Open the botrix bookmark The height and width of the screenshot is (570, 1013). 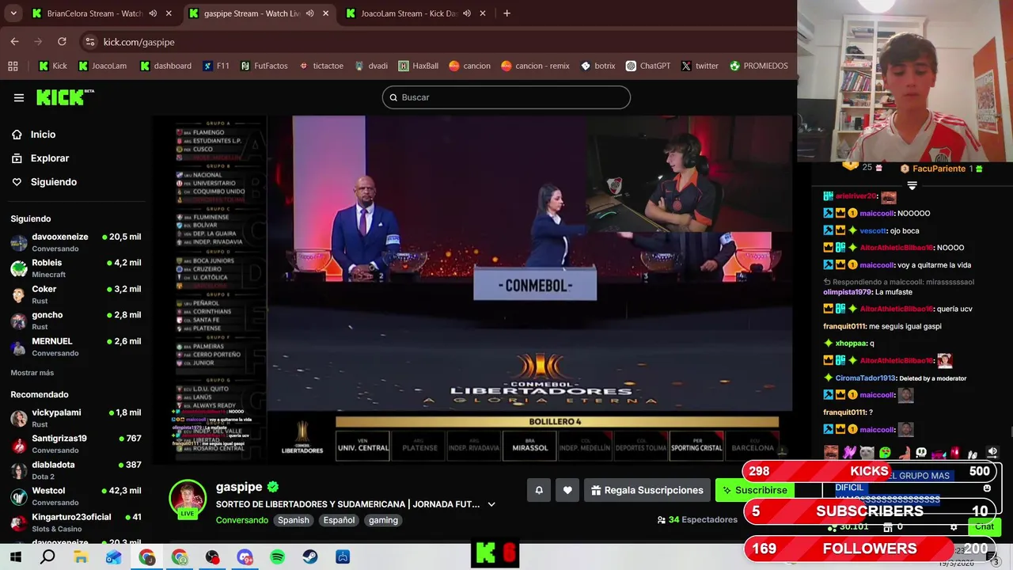click(x=598, y=66)
